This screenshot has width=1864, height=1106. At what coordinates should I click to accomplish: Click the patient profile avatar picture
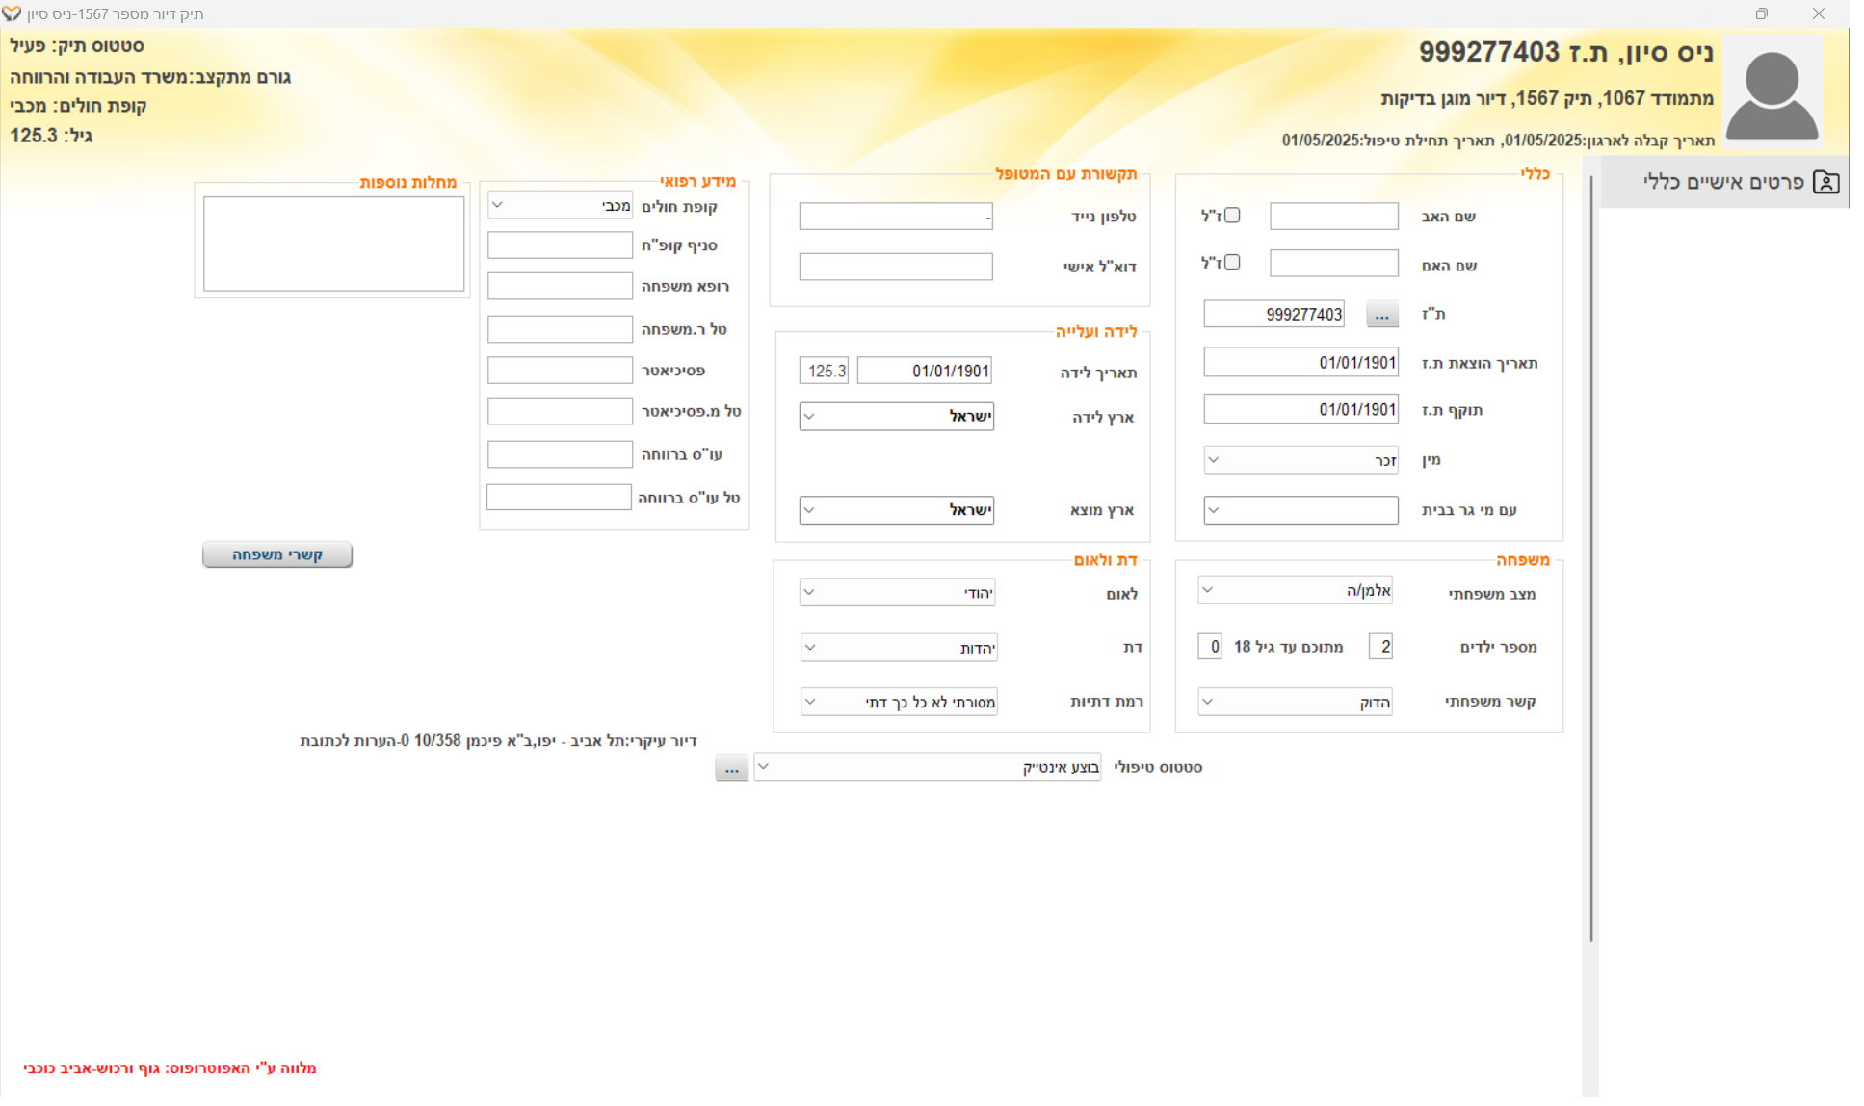(x=1772, y=93)
